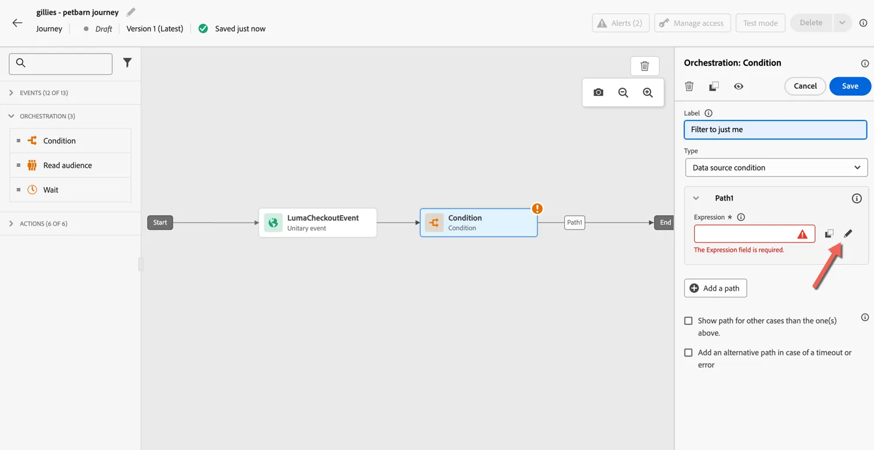Viewport: 874px width, 450px height.
Task: Open the Type dropdown Data source condition
Action: tap(776, 168)
